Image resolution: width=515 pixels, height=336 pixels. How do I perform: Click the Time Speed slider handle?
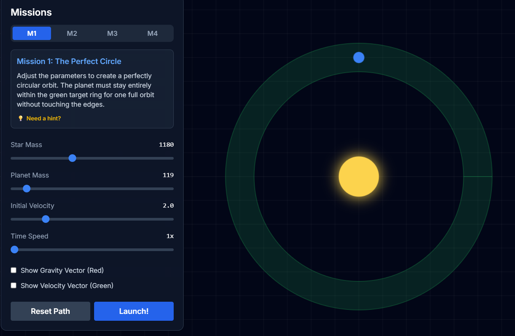tap(14, 250)
